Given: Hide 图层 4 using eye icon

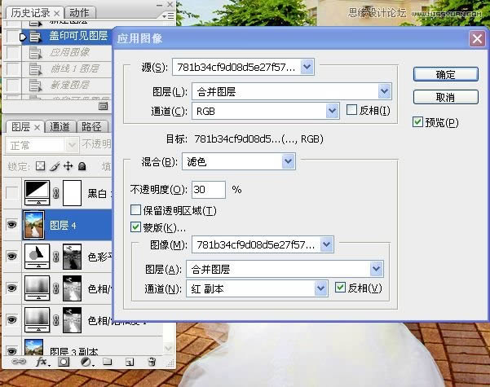Looking at the screenshot, I should point(11,225).
